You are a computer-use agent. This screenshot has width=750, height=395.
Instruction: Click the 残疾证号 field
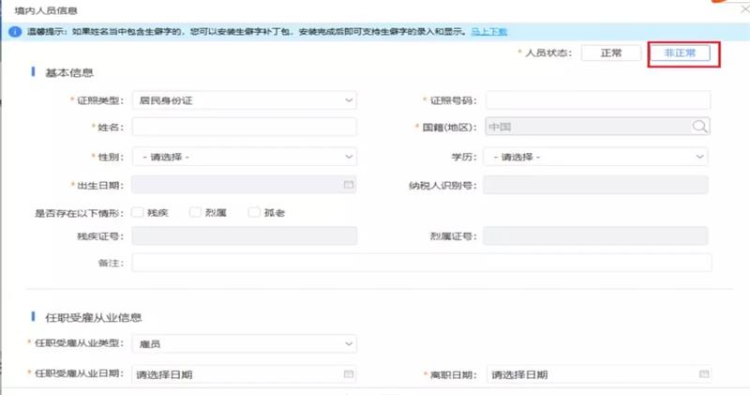pyautogui.click(x=245, y=236)
